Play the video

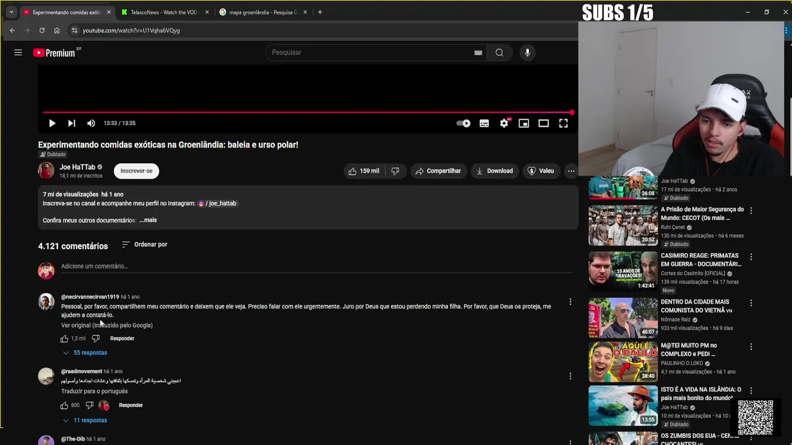52,123
